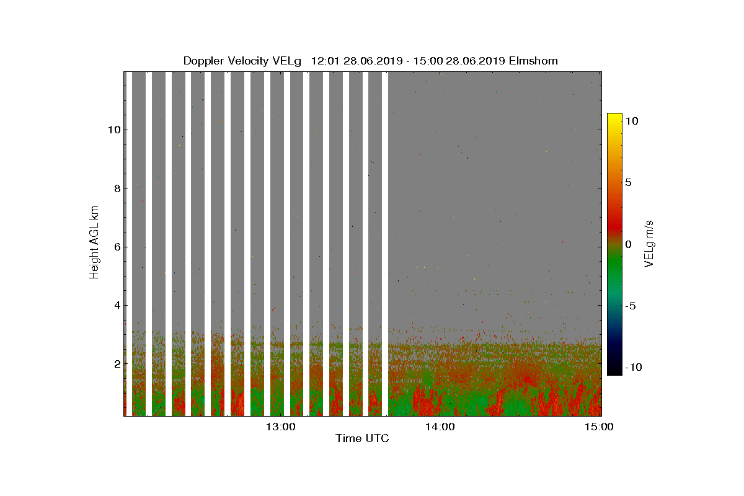Click colorbar tick label -5
Viewport: 744px width, 496px height.
click(x=629, y=306)
